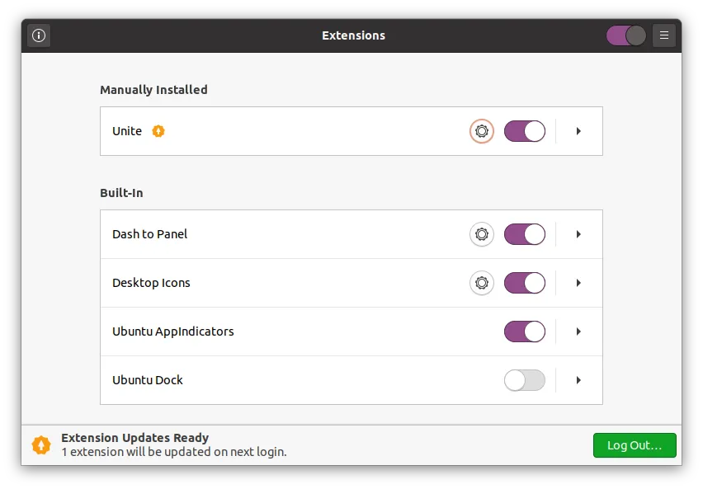Expand the Unite extension details arrow

pyautogui.click(x=578, y=131)
